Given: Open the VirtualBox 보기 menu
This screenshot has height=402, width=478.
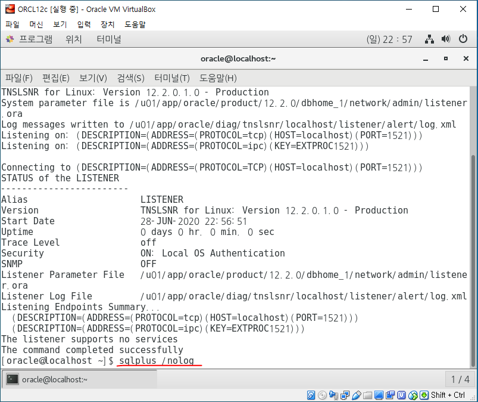Looking at the screenshot, I should (60, 24).
